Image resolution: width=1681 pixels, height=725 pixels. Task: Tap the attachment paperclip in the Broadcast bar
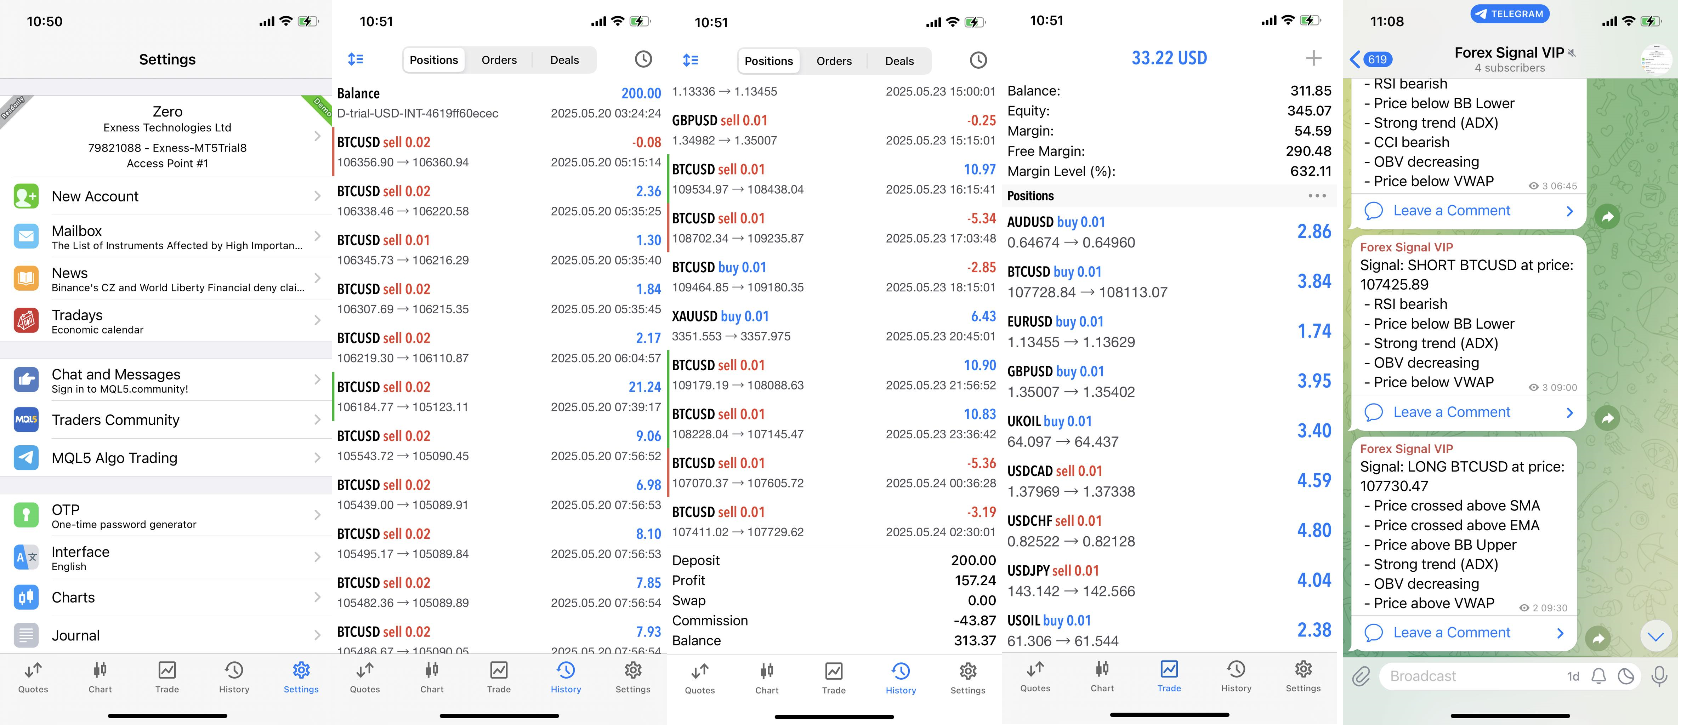coord(1361,676)
